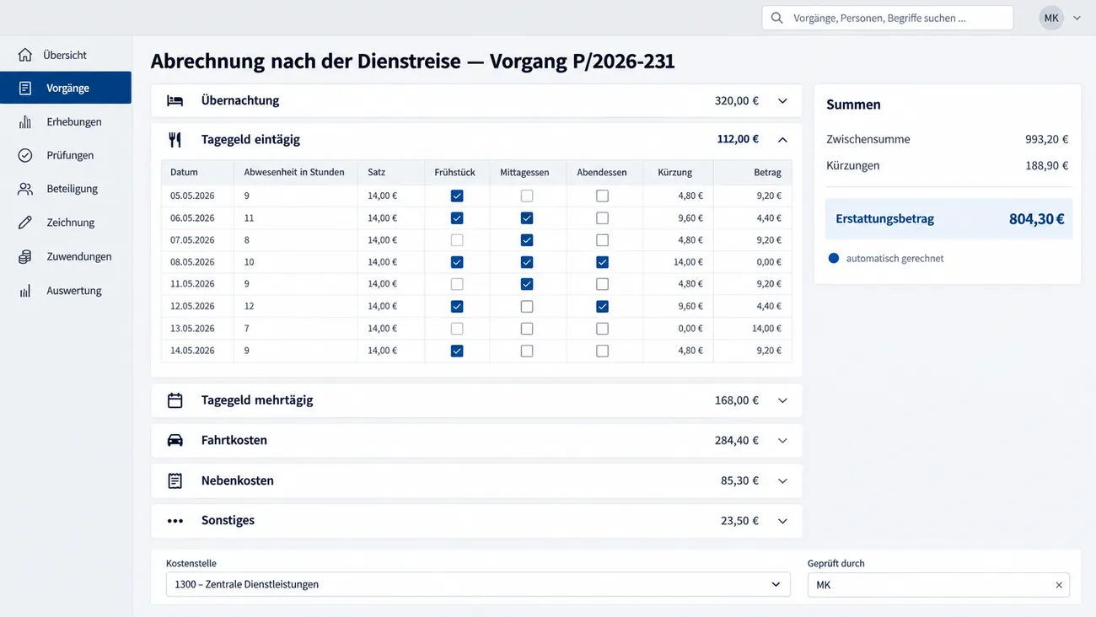Uncheck Frühstück for 05.05.2026
Screen dimensions: 1096x617
click(457, 196)
